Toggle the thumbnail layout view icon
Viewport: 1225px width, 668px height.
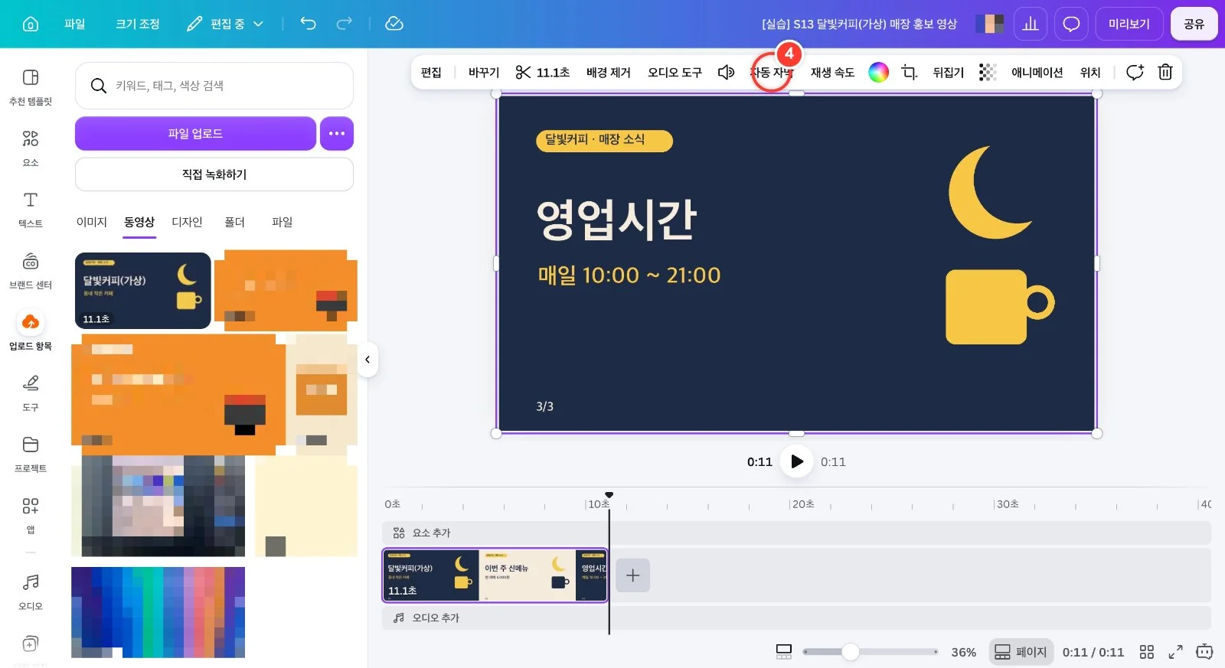[x=784, y=652]
